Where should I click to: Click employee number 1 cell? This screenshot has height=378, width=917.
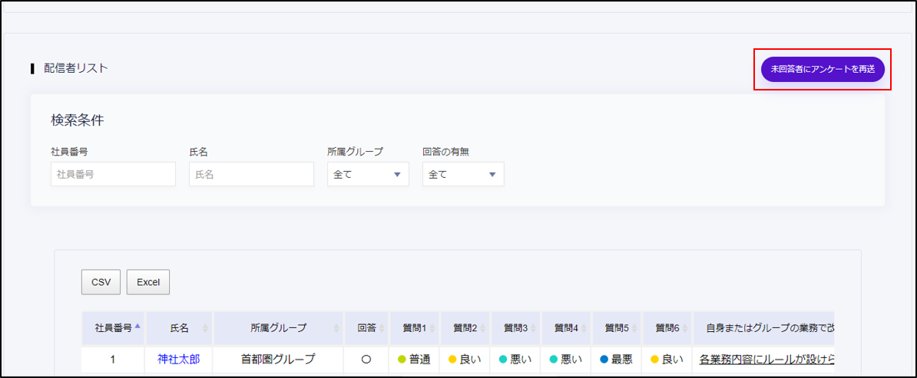coord(113,360)
